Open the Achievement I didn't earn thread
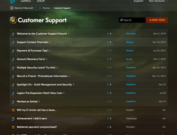The image size is (177, 135). [32, 118]
